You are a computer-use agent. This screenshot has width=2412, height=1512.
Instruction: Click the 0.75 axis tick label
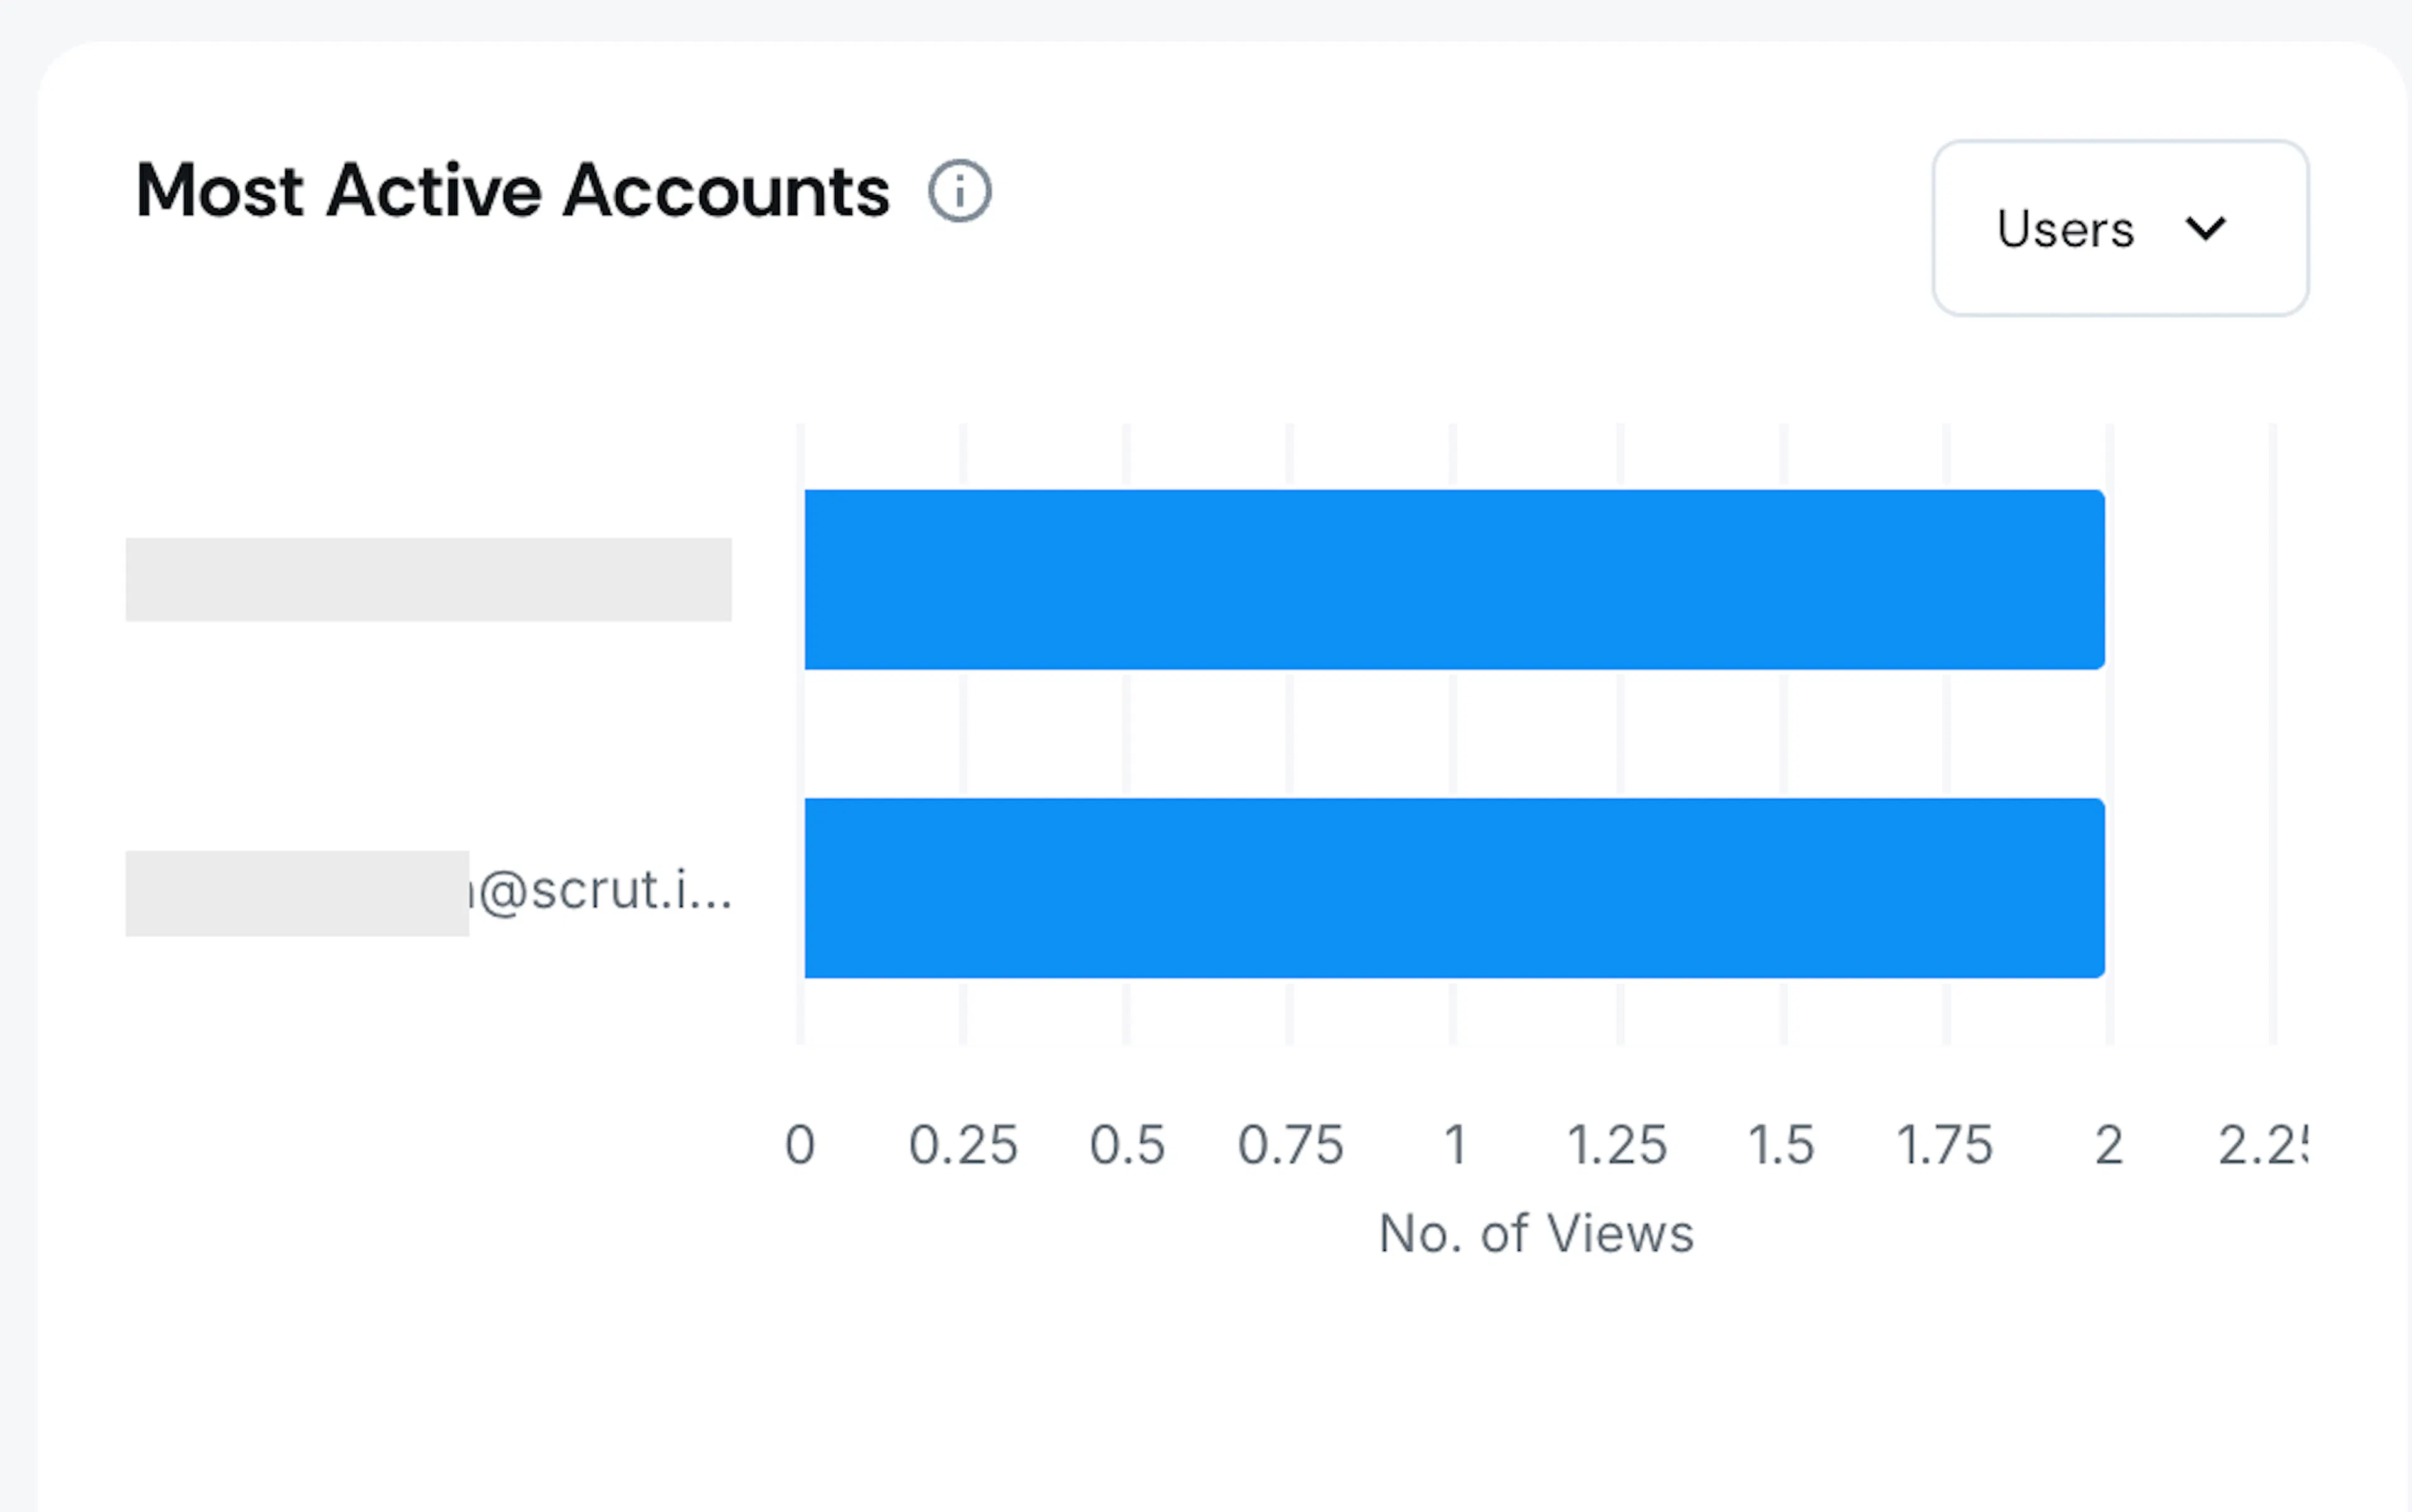1291,1145
